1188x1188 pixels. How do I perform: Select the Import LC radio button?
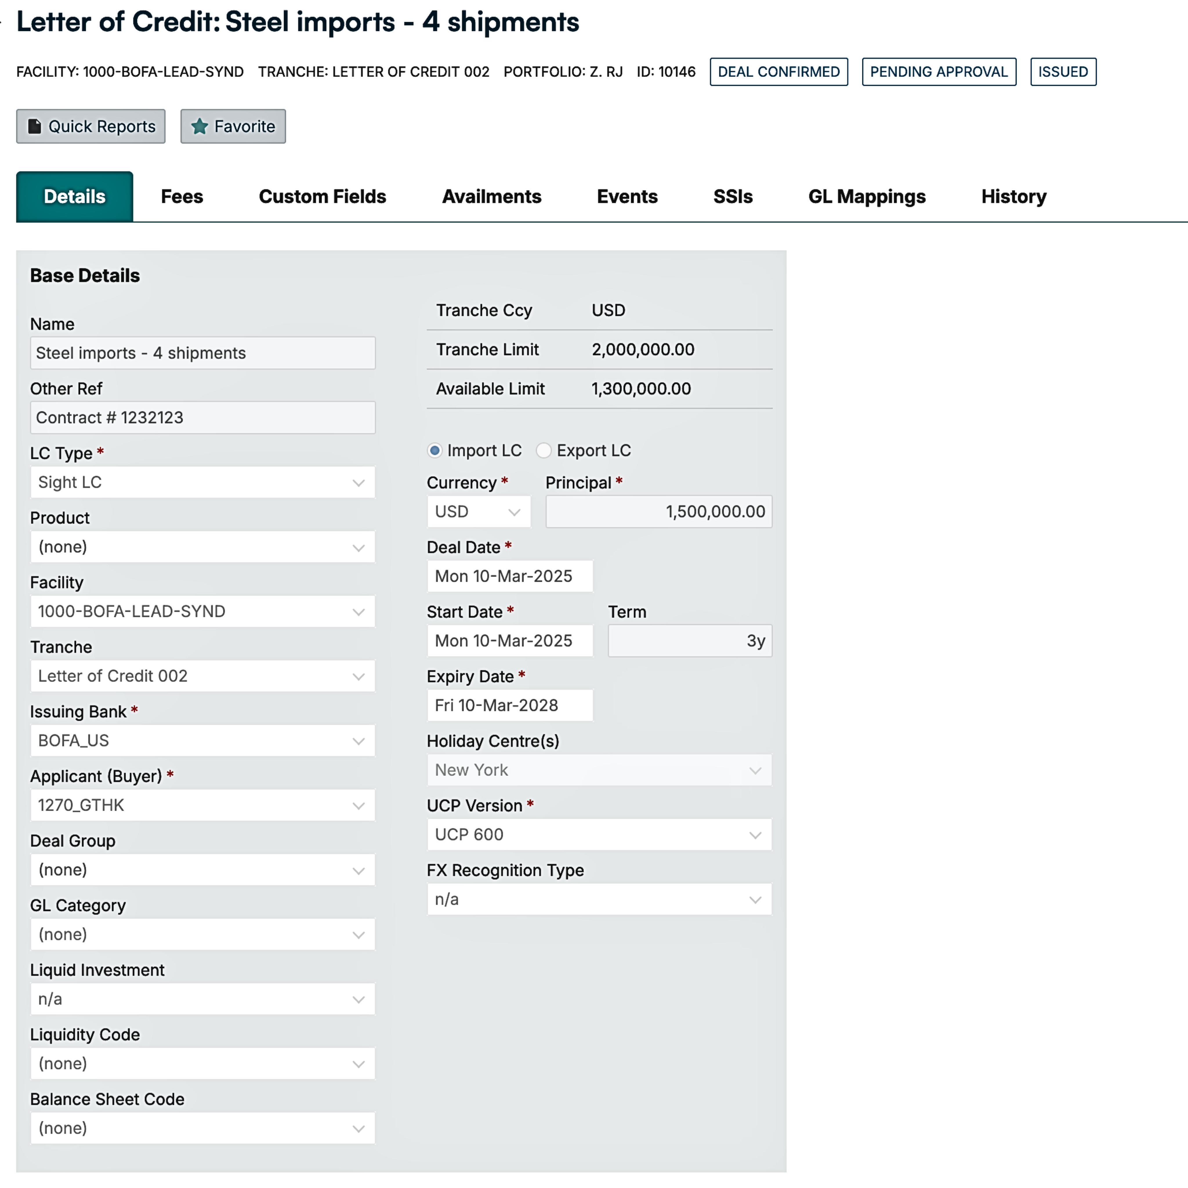tap(435, 451)
